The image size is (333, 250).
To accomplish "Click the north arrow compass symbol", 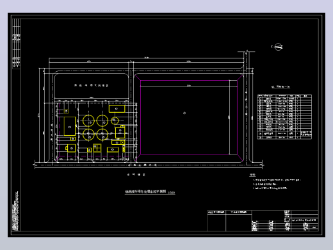I will [278, 47].
